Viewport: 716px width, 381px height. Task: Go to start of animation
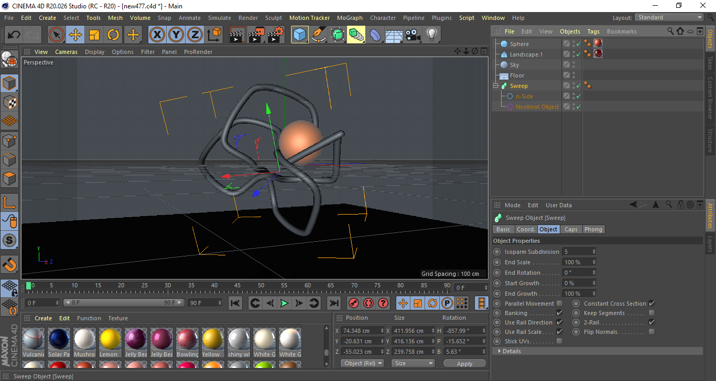(x=235, y=303)
